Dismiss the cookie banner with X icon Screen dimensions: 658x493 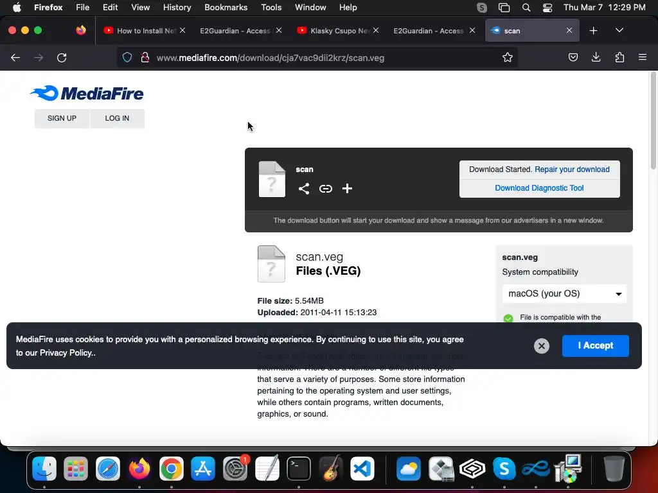(x=541, y=346)
